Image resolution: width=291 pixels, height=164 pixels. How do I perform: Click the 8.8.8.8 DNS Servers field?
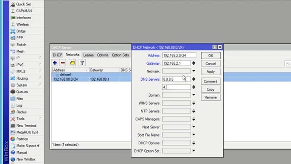point(176,79)
